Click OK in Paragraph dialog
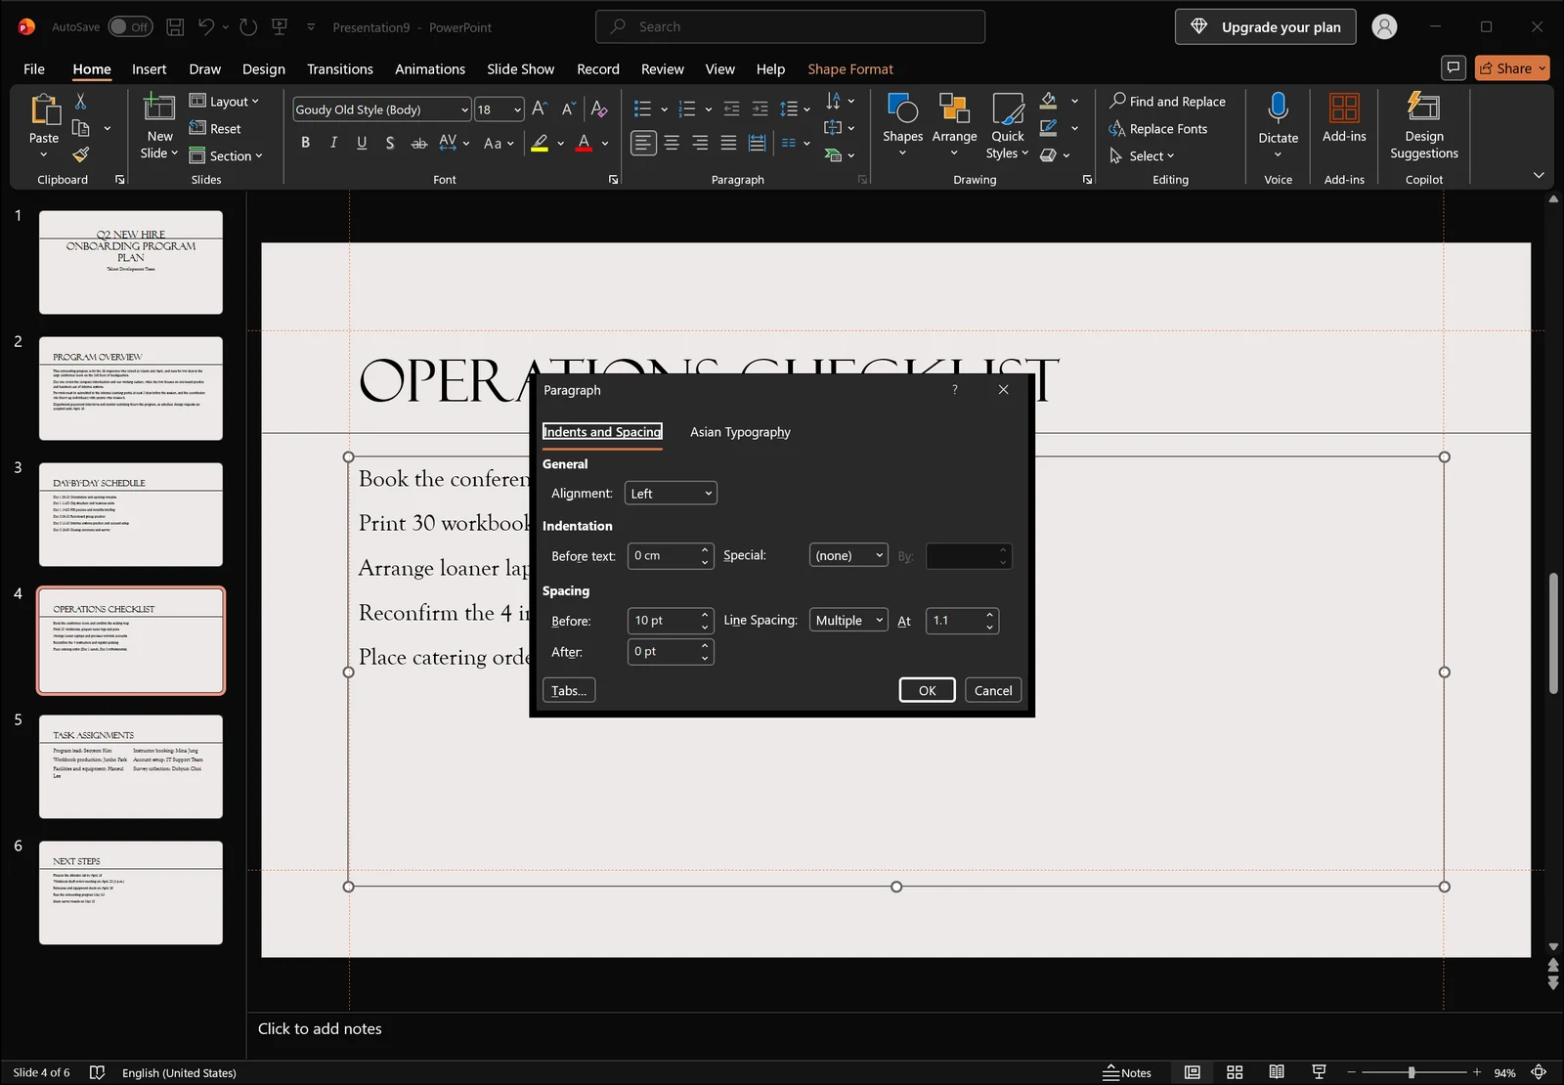1564x1085 pixels. 927,690
